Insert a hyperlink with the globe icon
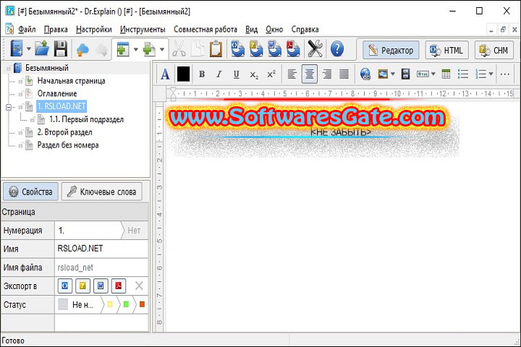521x347 pixels. (365, 74)
